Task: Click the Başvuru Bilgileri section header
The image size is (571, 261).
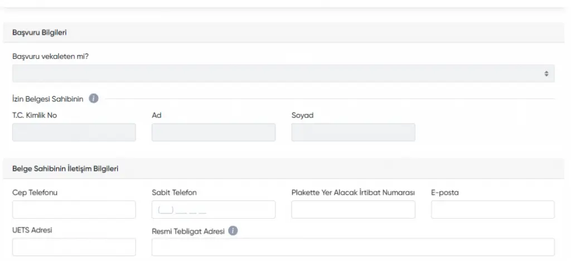Action: click(40, 33)
